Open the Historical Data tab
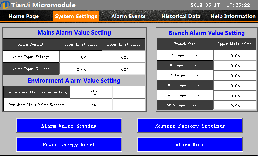Image resolution: width=258 pixels, height=156 pixels. point(181,16)
